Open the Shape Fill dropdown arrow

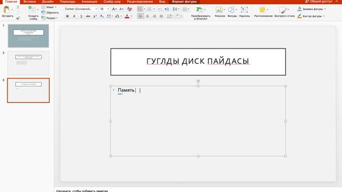[x=325, y=9]
